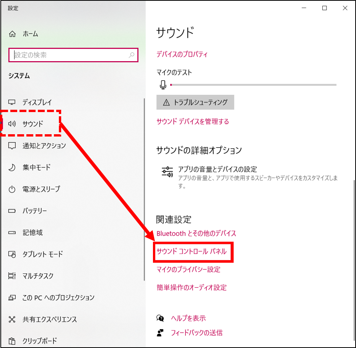Viewport: 356px width, 348px height.
Task: Click the Battery icon in sidebar
Action: [x=12, y=211]
